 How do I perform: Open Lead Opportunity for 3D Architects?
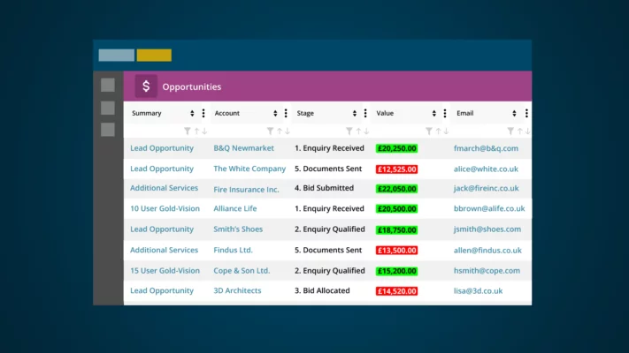[162, 290]
